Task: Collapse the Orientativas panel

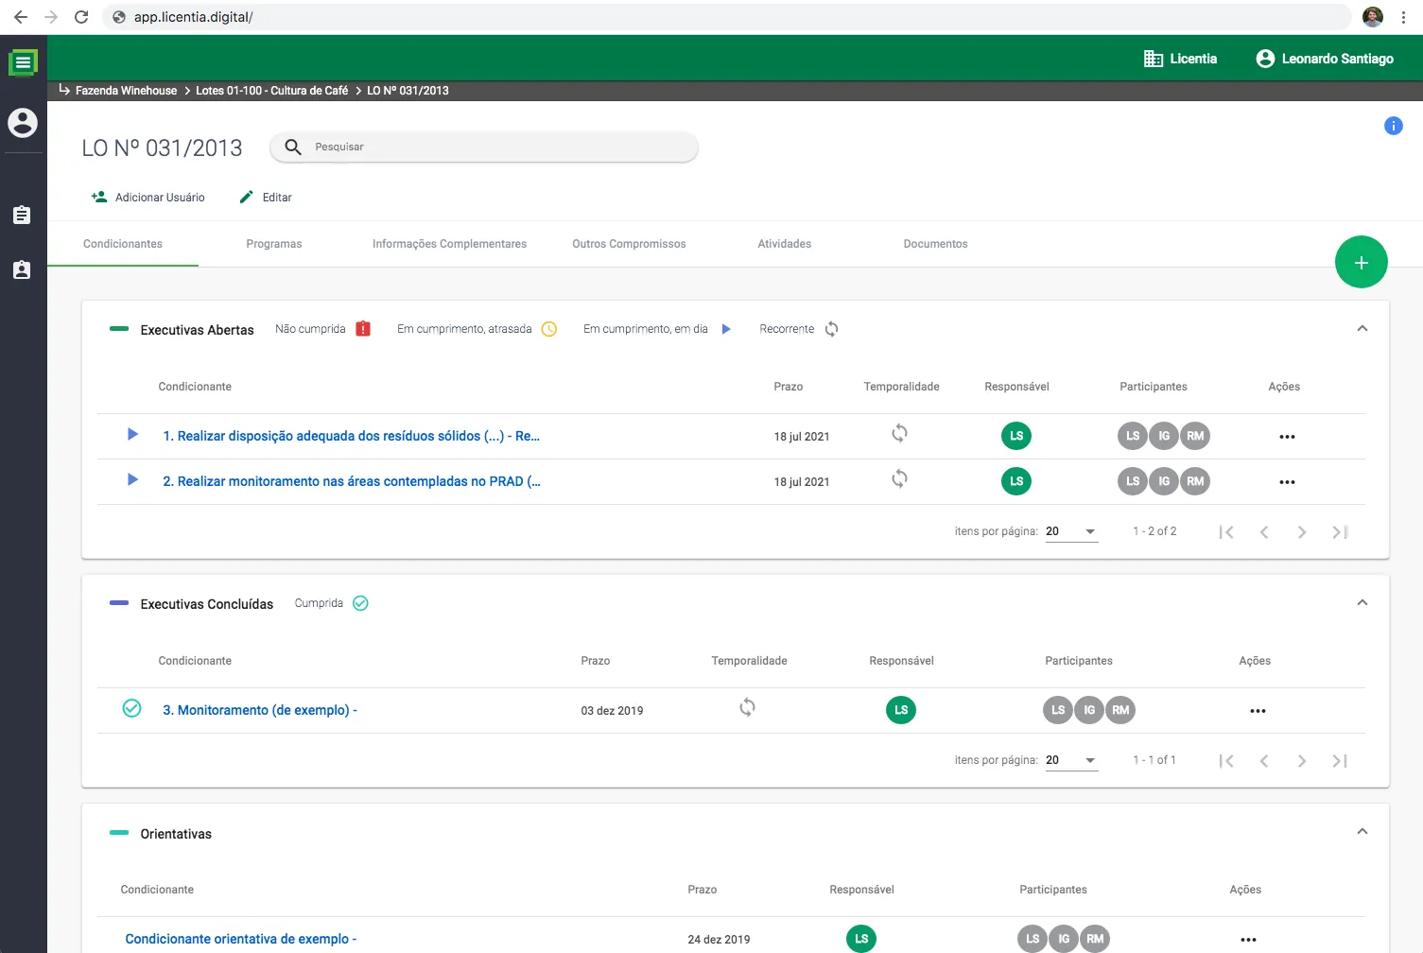Action: point(1362,832)
